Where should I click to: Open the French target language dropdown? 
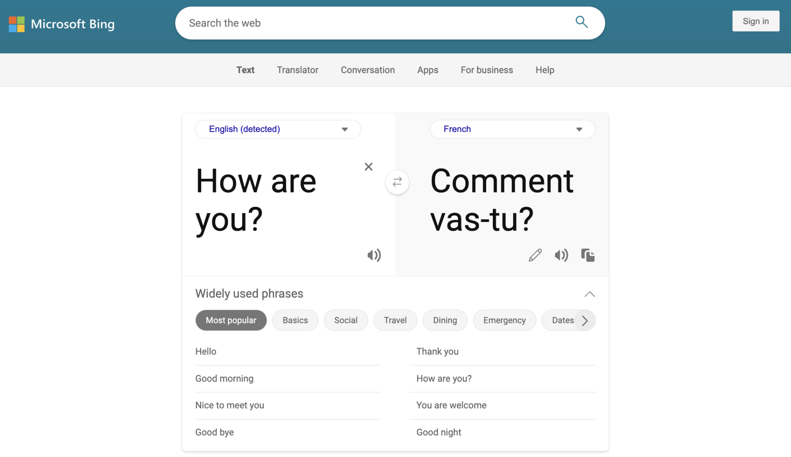pos(512,129)
